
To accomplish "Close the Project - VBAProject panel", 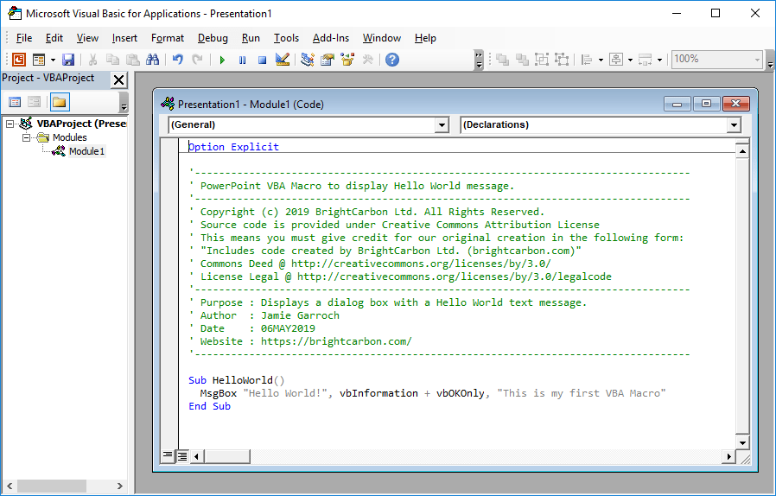I will click(118, 79).
